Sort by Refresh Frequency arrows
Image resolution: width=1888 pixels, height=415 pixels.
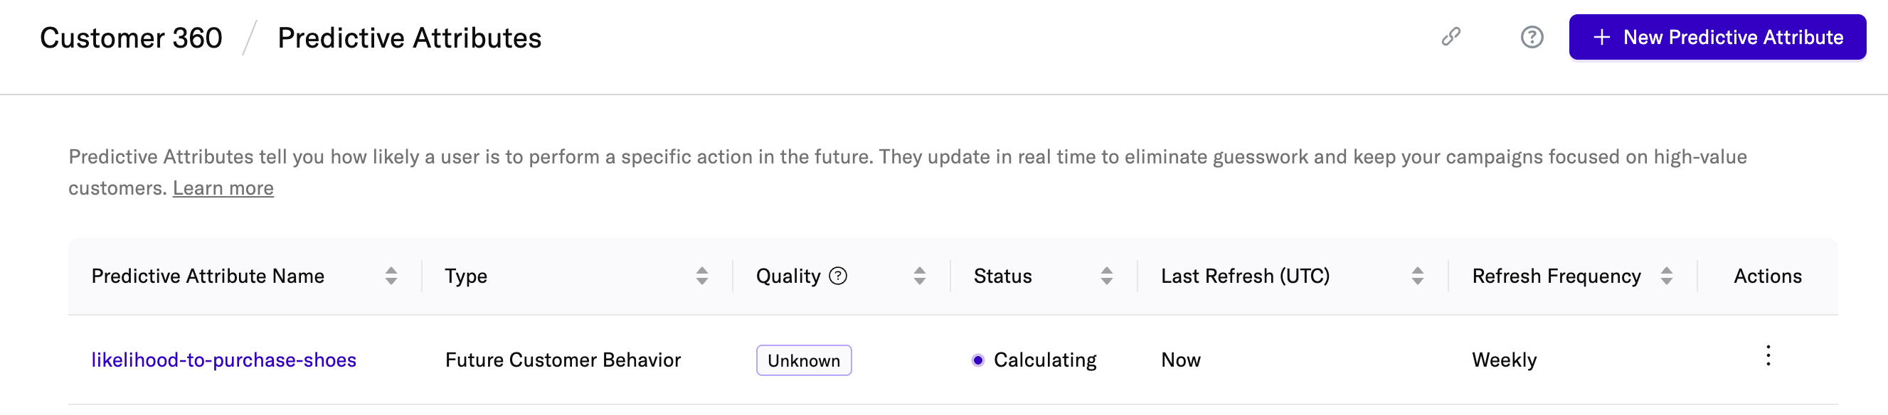click(1666, 276)
